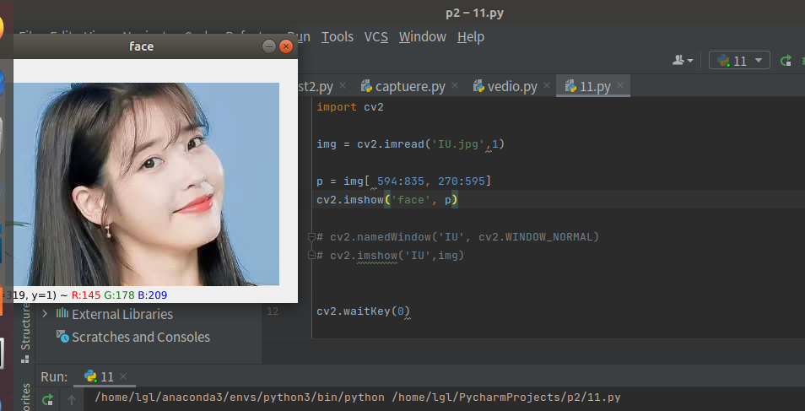805x411 pixels.
Task: Click the cv2.imread('IU.jpg',1) line
Action: tap(410, 144)
